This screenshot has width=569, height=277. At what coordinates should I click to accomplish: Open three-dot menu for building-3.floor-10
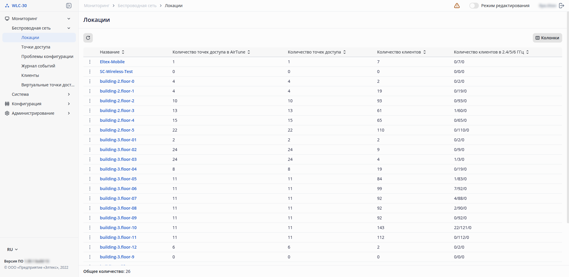pyautogui.click(x=90, y=228)
